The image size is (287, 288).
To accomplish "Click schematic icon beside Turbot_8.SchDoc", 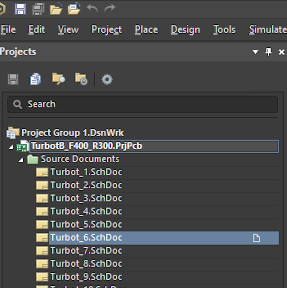I will (42, 264).
